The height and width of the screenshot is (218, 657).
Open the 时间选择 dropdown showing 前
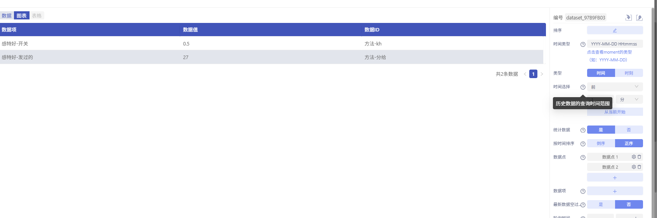[x=615, y=87]
